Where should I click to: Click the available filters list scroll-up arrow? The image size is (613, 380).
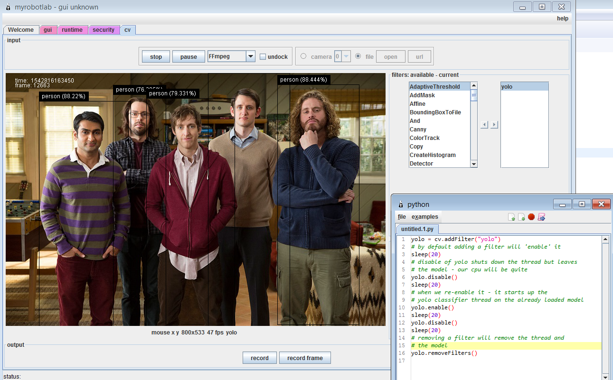coord(473,86)
